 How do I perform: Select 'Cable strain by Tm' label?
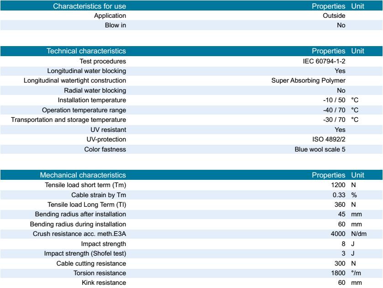tap(99, 195)
